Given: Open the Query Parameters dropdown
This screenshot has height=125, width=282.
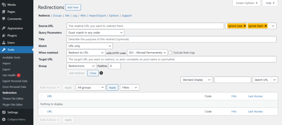Looking at the screenshot, I should click(95, 33).
